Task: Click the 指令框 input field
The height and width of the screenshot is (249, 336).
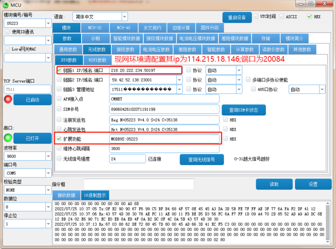Action: click(138, 184)
